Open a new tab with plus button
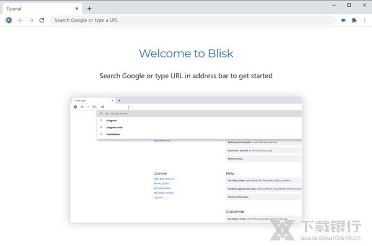Screen dimensions: 372x246 point(89,9)
